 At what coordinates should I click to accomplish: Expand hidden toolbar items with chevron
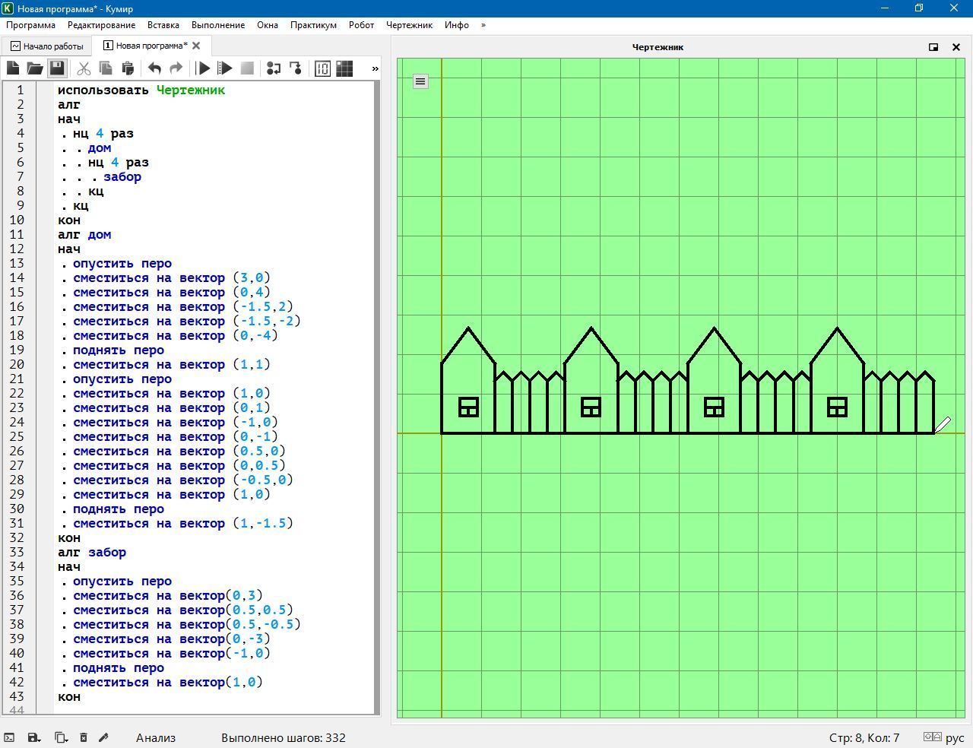375,68
